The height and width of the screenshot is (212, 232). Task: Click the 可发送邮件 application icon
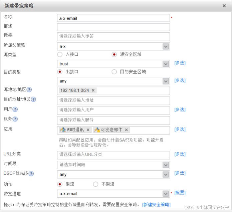point(97,130)
